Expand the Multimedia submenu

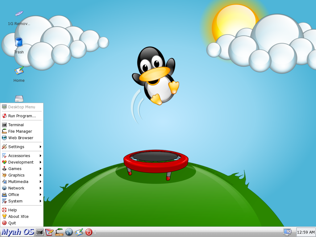click(x=22, y=181)
